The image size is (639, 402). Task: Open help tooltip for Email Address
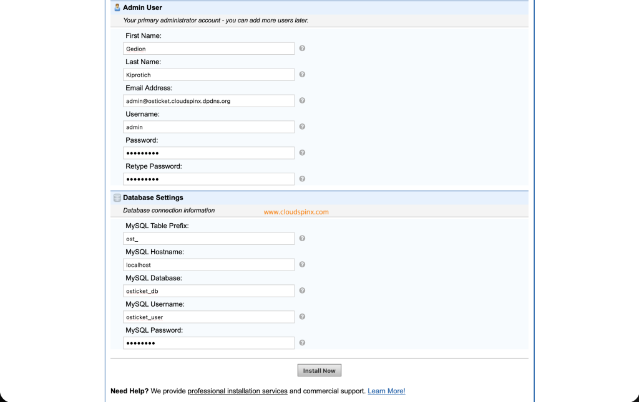coord(302,101)
